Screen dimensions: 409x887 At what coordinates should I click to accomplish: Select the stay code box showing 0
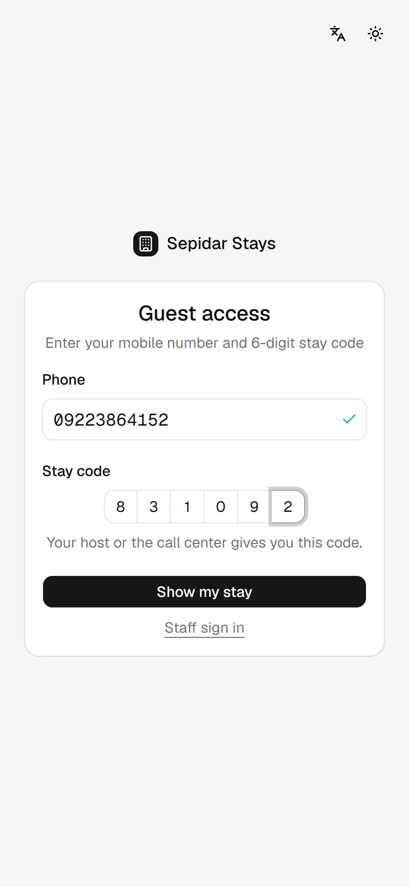click(x=221, y=507)
